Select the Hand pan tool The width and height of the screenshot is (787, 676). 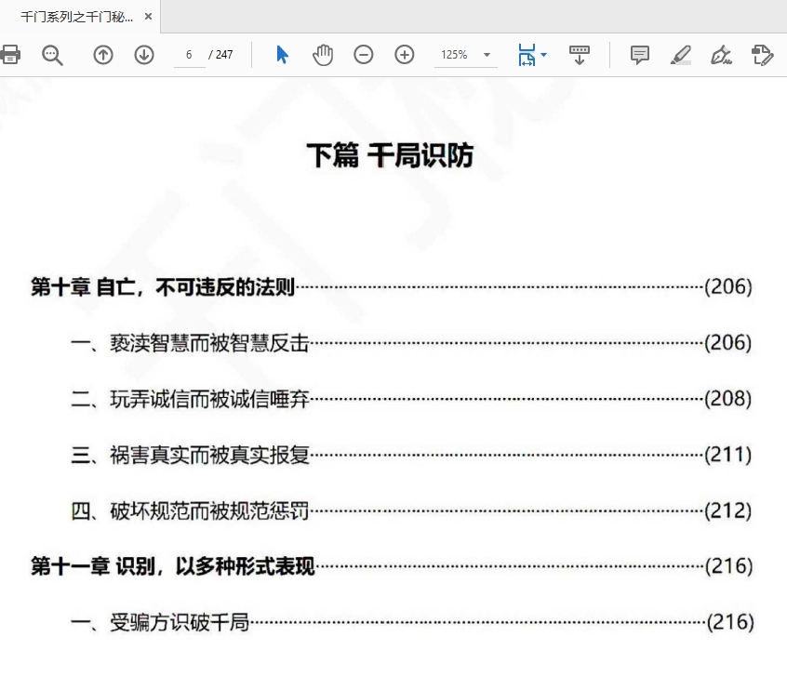(323, 55)
